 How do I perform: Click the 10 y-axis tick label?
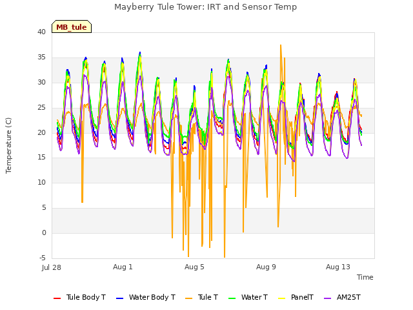tap(41, 182)
